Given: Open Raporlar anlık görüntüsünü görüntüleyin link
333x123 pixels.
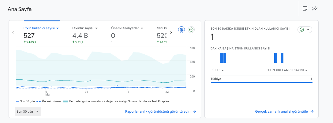Looking at the screenshot, I should pos(158,111).
